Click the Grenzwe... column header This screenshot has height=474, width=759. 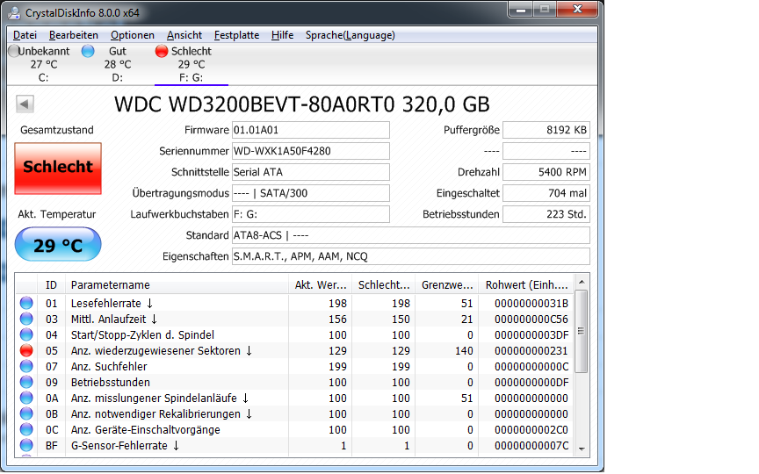pos(447,285)
